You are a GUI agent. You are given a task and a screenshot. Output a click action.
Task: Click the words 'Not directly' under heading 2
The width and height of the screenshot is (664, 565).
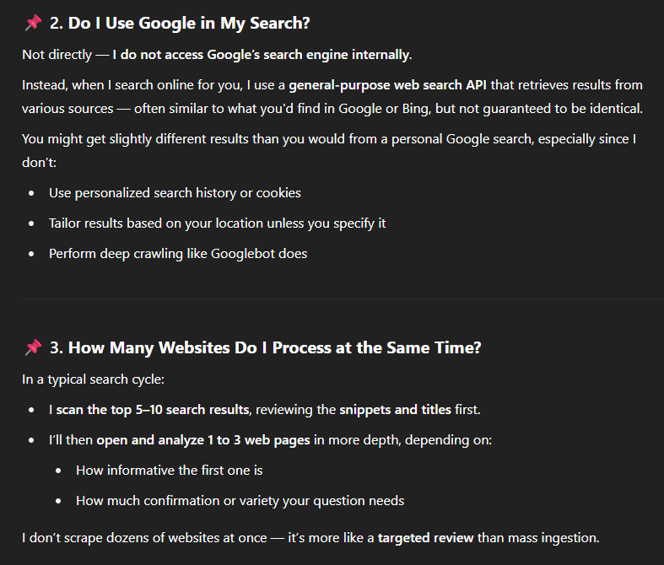point(57,55)
